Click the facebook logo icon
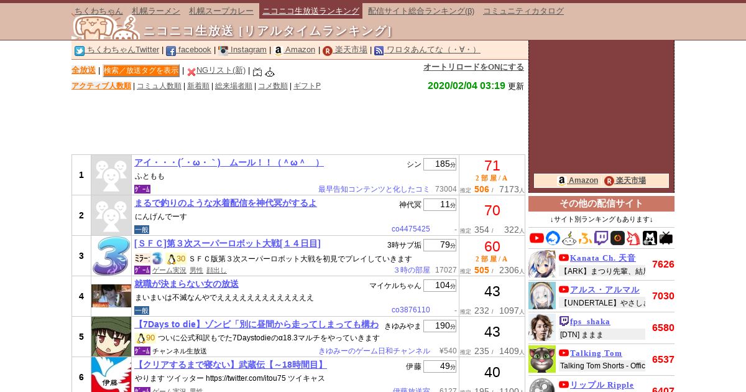Viewport: 746px width, 392px height. tap(171, 51)
